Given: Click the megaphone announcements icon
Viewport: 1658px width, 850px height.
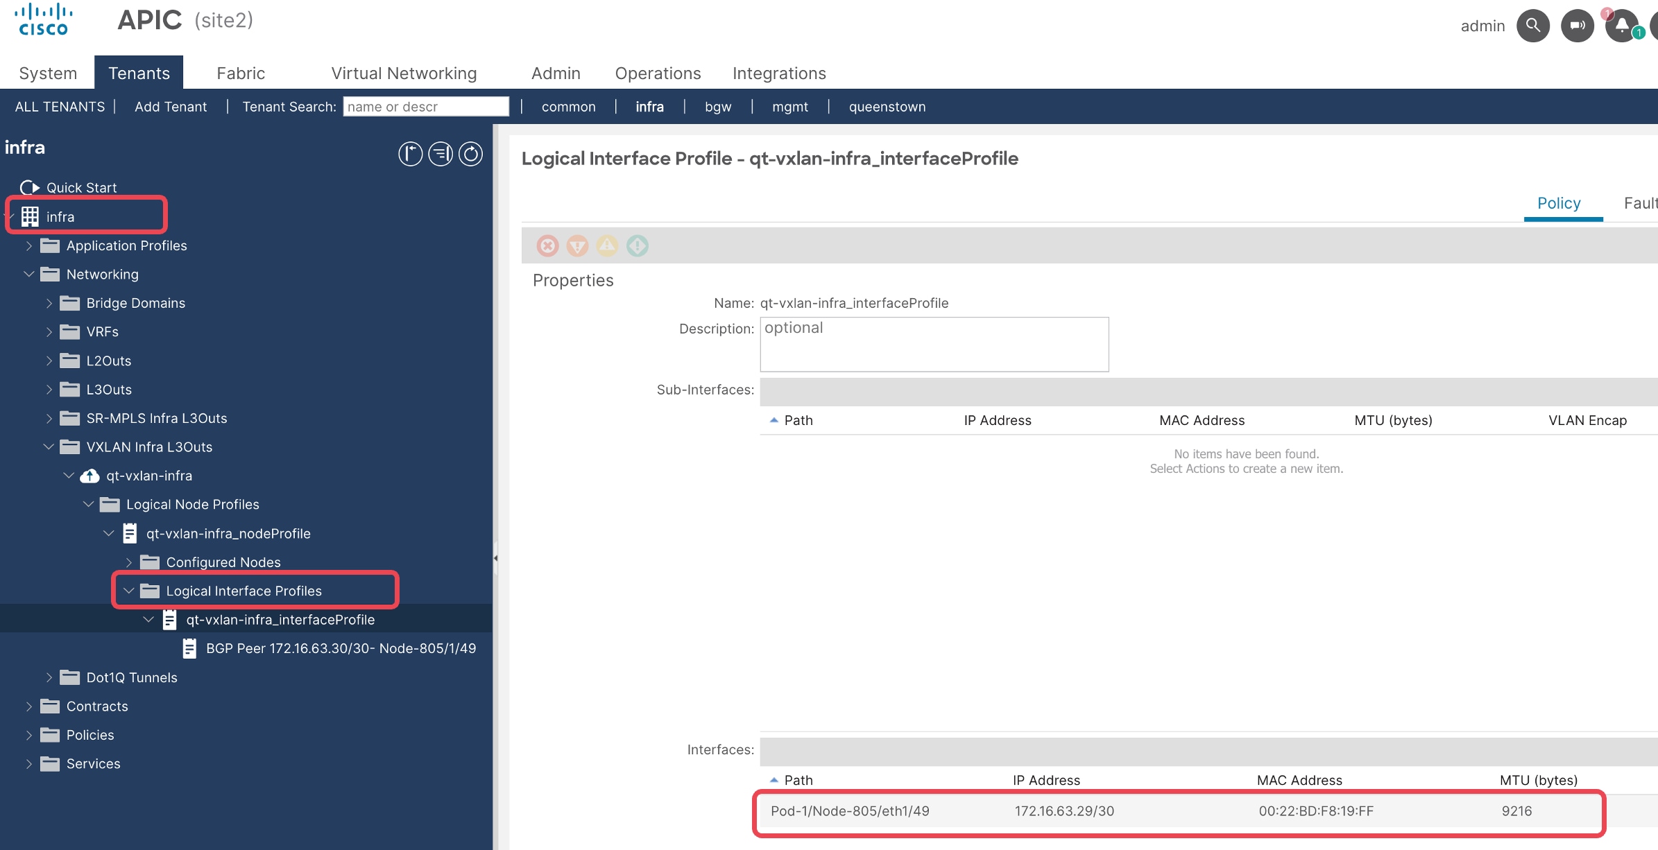Looking at the screenshot, I should 1578,26.
